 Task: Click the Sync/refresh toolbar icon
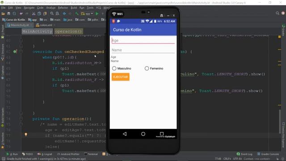[14, 14]
